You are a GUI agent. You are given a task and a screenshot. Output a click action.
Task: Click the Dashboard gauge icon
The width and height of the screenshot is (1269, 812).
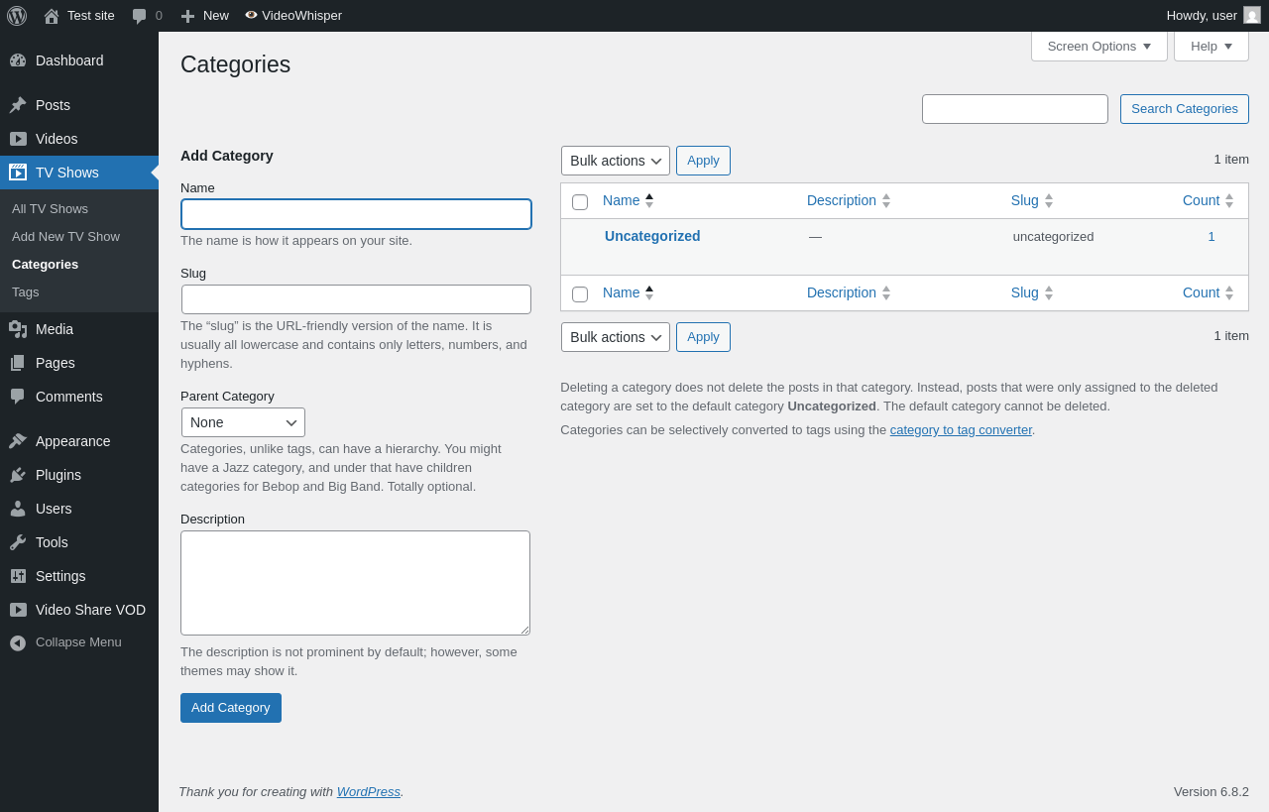pos(18,60)
